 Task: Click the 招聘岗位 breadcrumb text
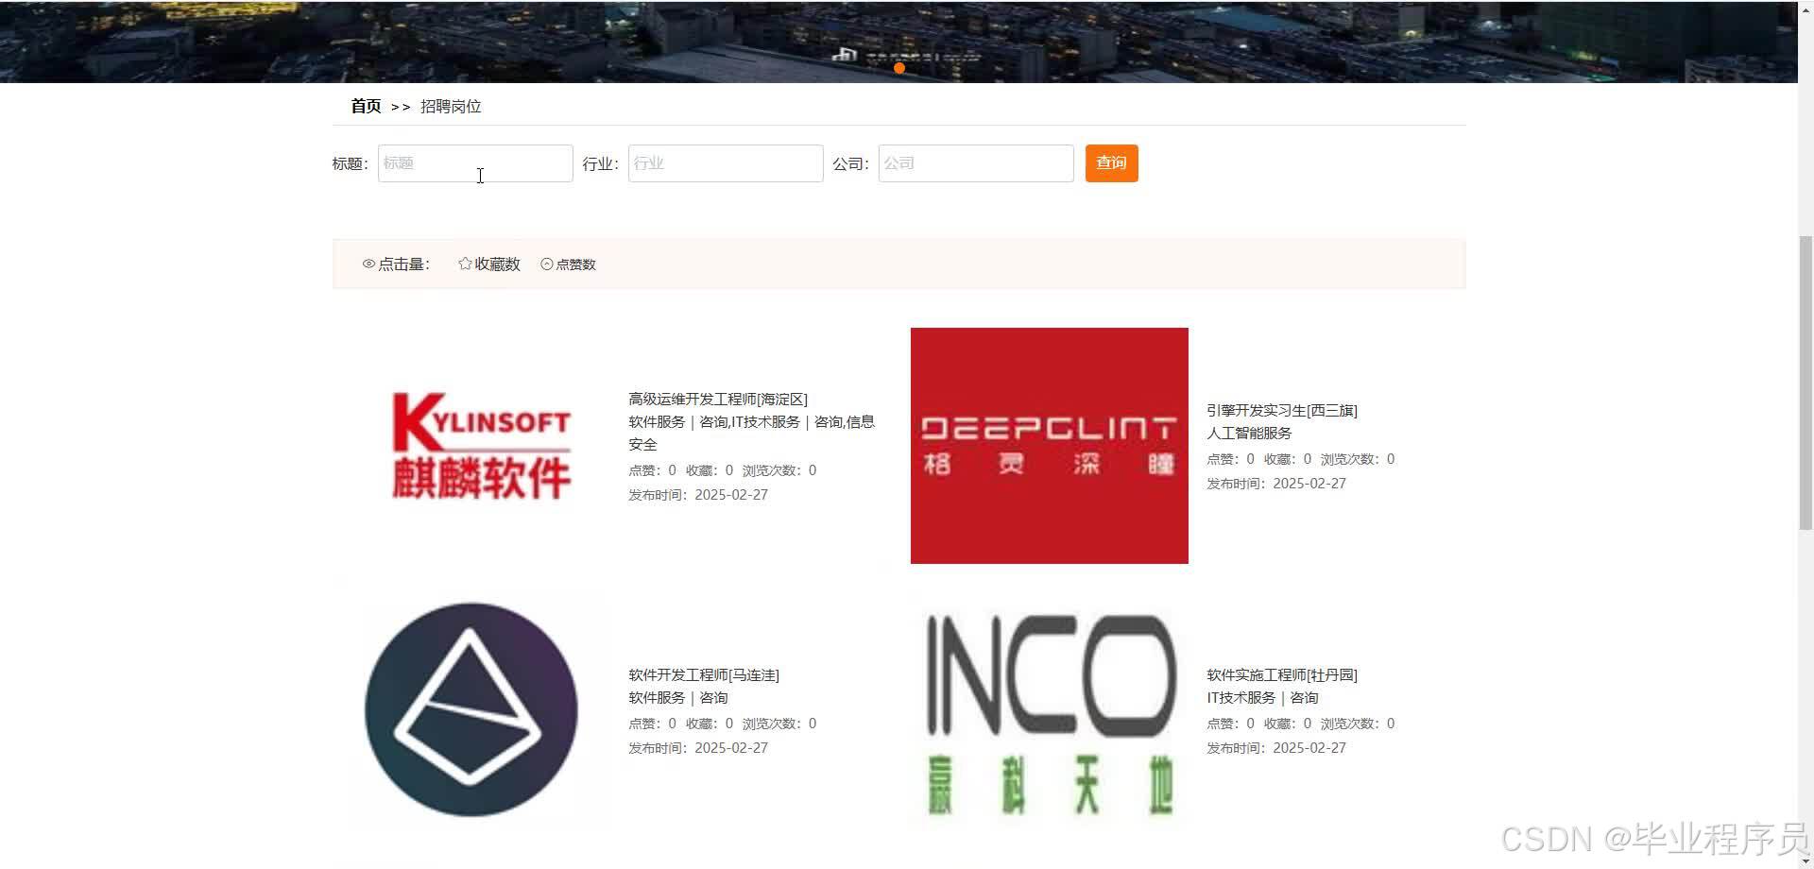click(x=451, y=107)
